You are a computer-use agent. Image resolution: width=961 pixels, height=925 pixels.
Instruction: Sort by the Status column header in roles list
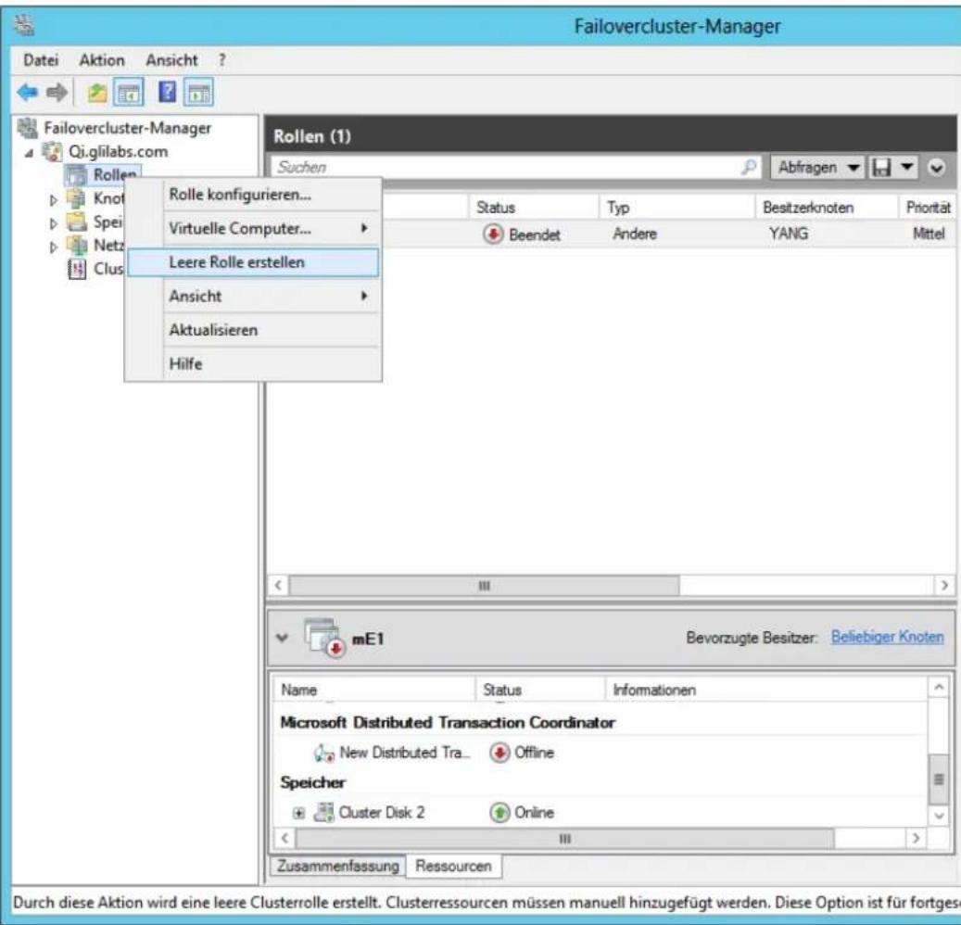point(533,208)
